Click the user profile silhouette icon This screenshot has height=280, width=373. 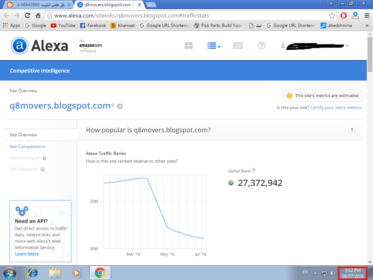coord(283,45)
